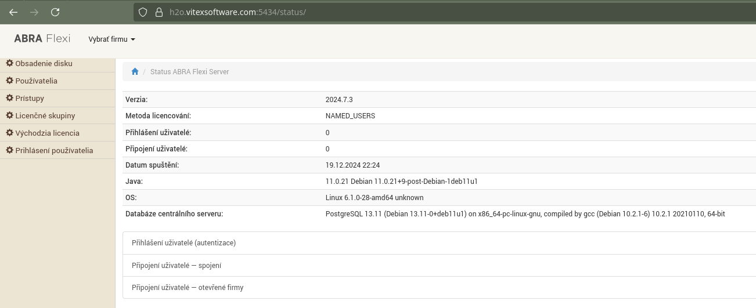The width and height of the screenshot is (756, 308).
Task: Expand Připojení uživatelé — otevřené firmy section
Action: (x=440, y=287)
